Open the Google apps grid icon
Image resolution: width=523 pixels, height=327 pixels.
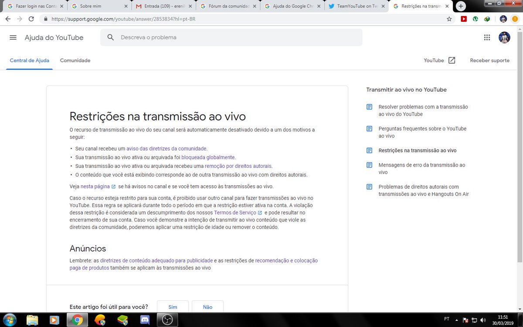coord(487,37)
